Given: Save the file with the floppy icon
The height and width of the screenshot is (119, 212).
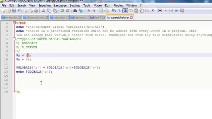Looking at the screenshot, I should click(14, 11).
